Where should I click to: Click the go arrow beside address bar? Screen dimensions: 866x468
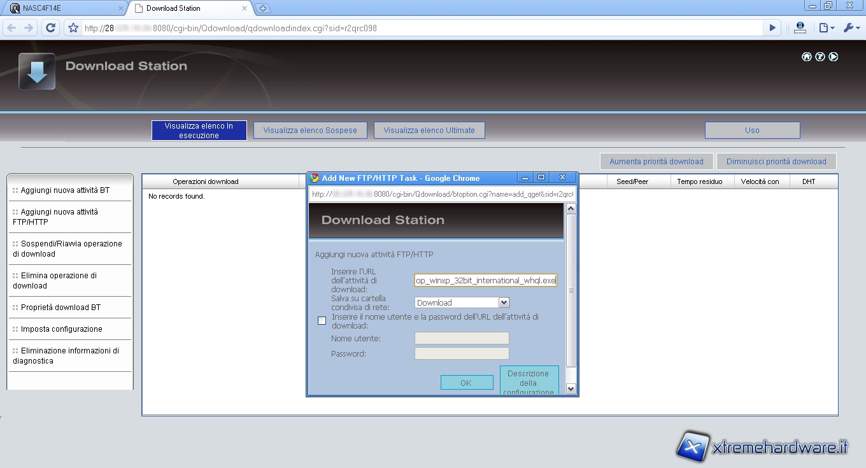tap(772, 28)
